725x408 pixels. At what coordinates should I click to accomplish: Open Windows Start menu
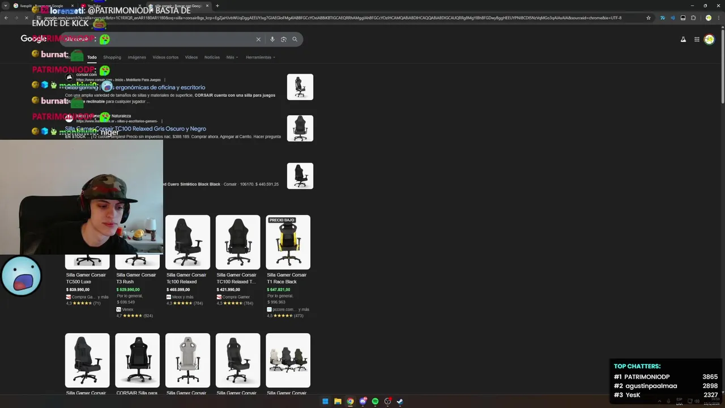pyautogui.click(x=325, y=401)
